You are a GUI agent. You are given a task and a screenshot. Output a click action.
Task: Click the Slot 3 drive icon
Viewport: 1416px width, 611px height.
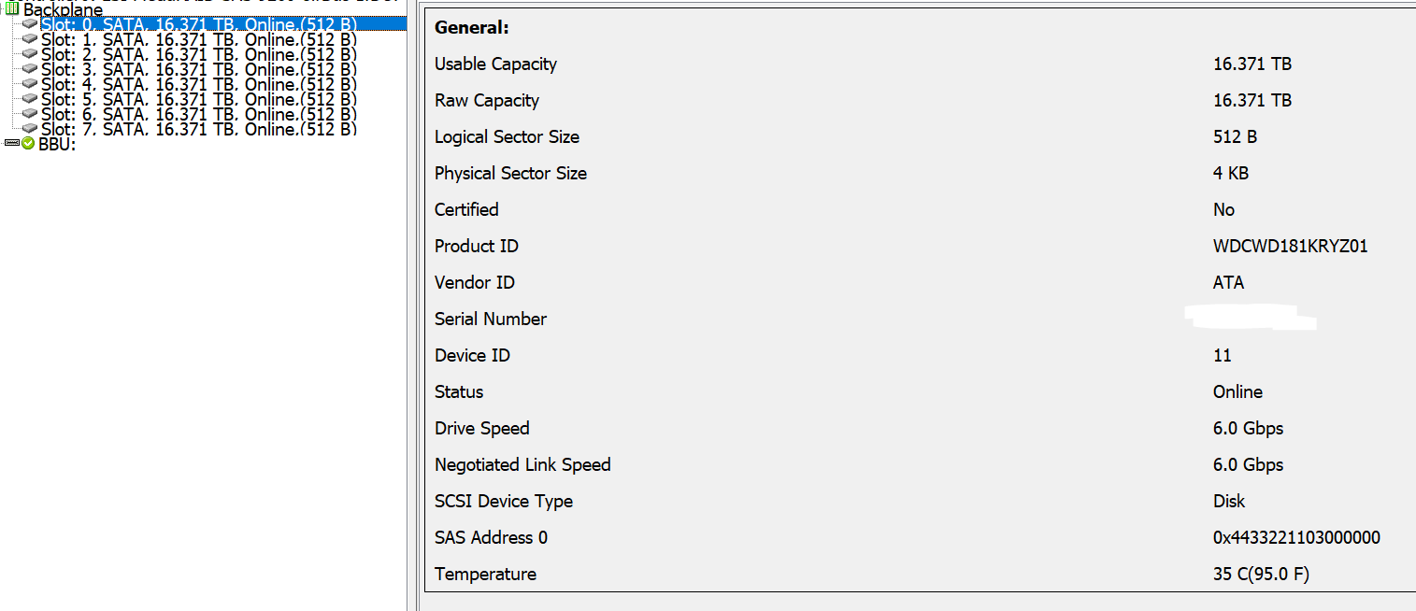pos(30,69)
